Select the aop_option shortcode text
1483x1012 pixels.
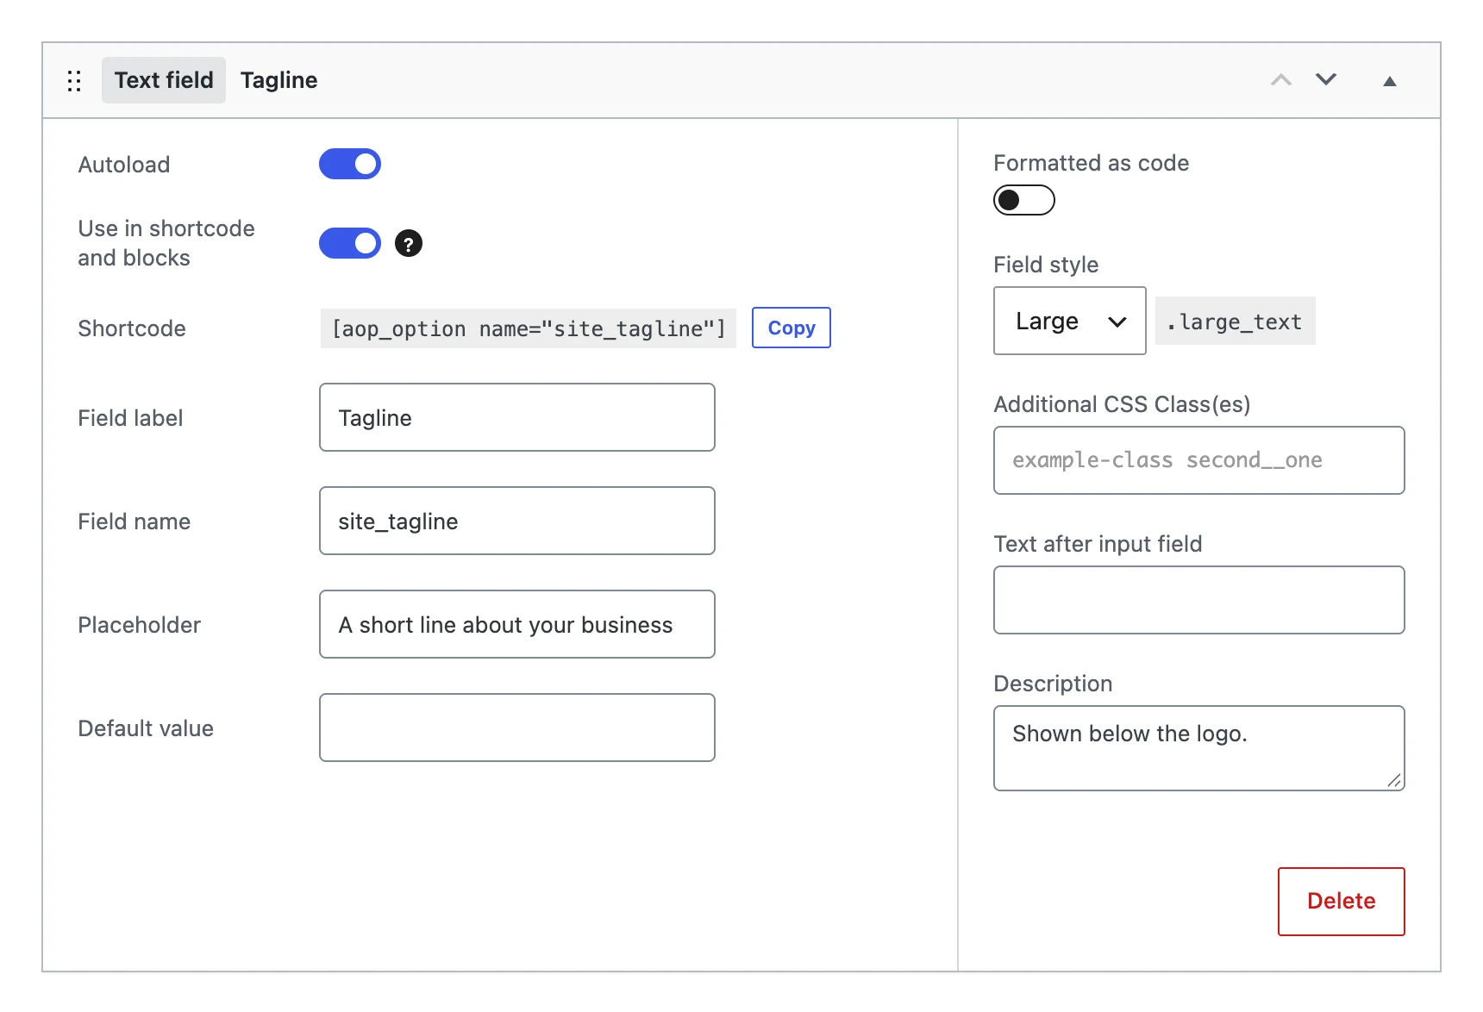click(x=529, y=328)
